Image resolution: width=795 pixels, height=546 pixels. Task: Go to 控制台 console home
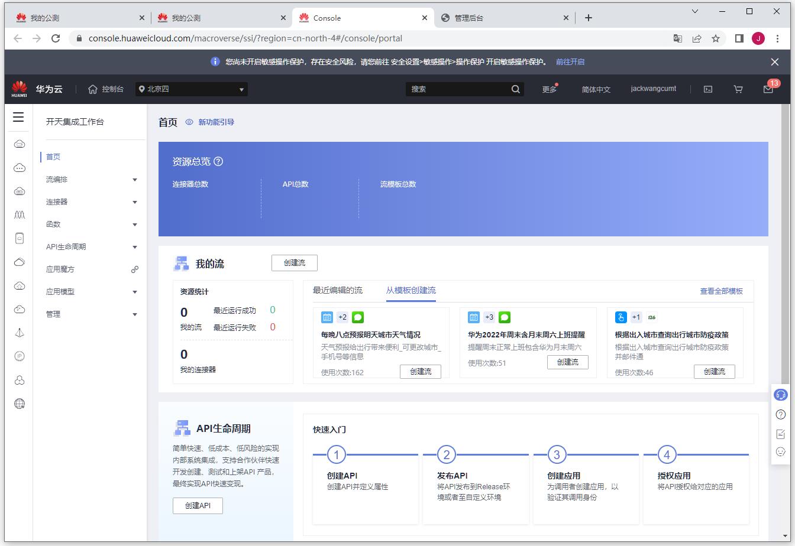click(x=106, y=89)
